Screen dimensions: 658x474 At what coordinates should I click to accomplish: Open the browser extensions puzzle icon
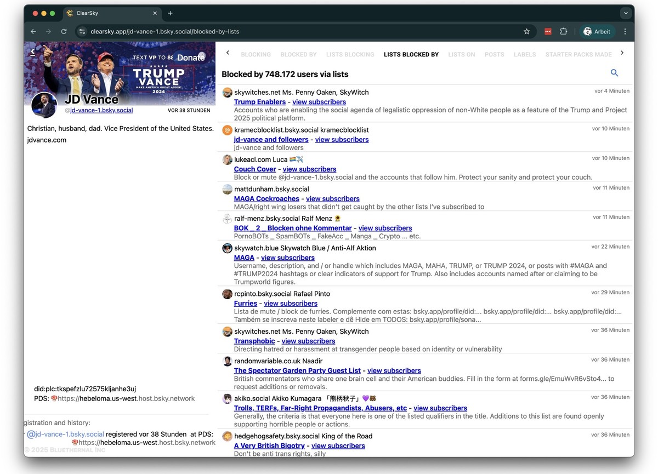[563, 32]
